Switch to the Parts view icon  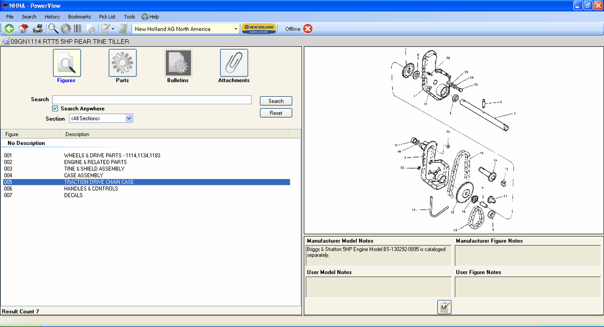123,63
